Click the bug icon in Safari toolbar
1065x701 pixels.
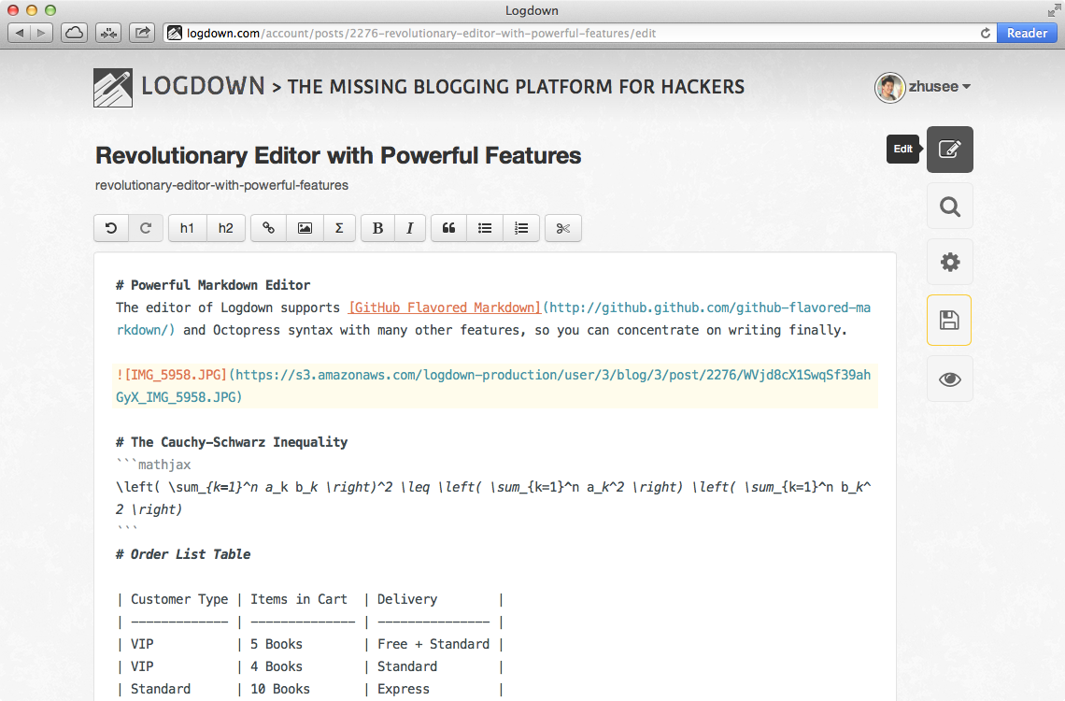pyautogui.click(x=108, y=33)
